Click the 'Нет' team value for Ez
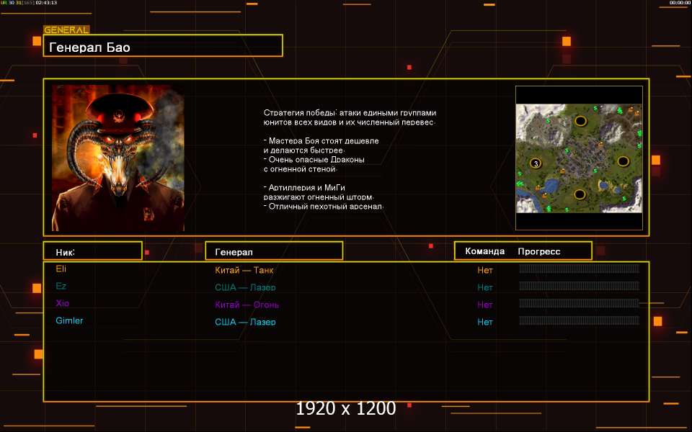This screenshot has width=692, height=432. pos(485,287)
